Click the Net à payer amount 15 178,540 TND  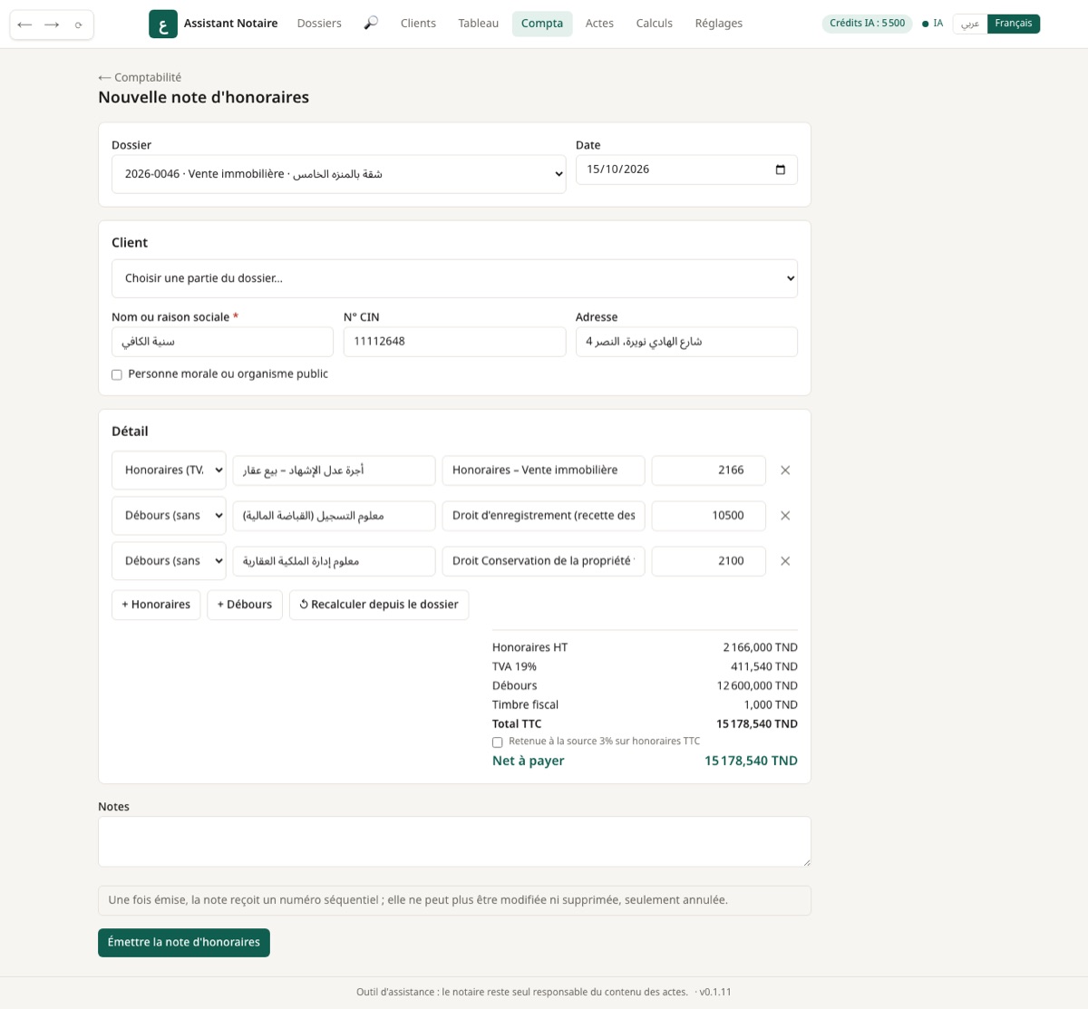(x=751, y=762)
